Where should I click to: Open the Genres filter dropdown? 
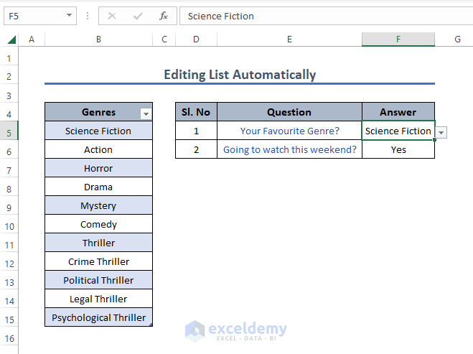pyautogui.click(x=146, y=113)
